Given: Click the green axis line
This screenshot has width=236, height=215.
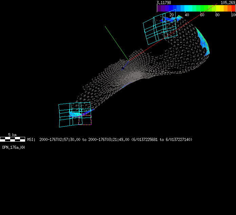Looking at the screenshot, I should [x=115, y=41].
